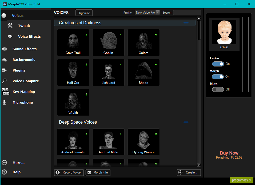
Task: Click the MorphVOX logo in title bar
Action: point(5,4)
